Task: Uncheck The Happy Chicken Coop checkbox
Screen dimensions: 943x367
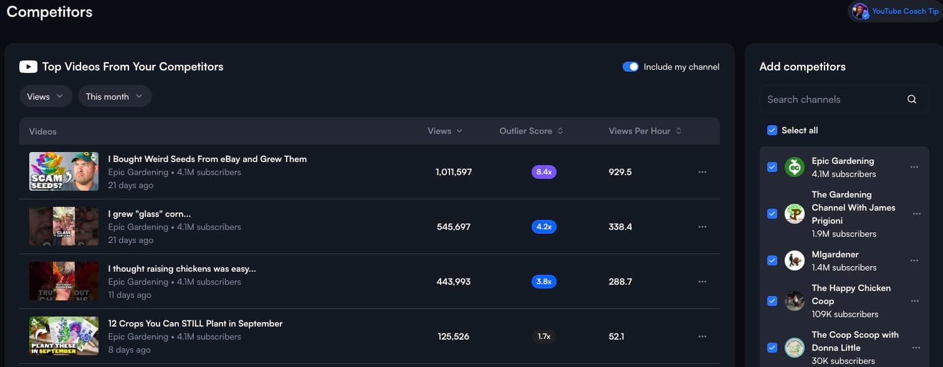Action: tap(772, 301)
